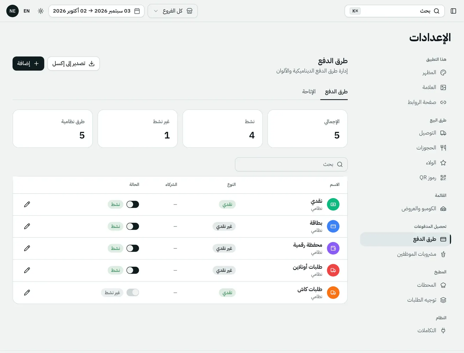
Task: Click the إضافة add button
Action: (x=28, y=64)
